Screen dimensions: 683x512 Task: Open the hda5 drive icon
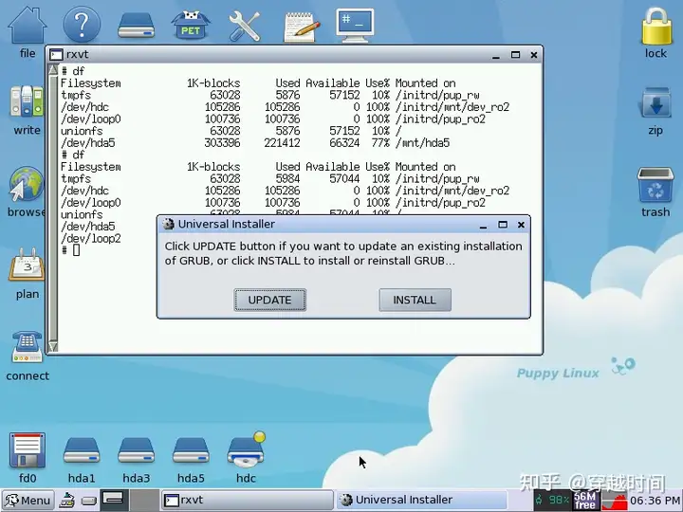pos(191,450)
